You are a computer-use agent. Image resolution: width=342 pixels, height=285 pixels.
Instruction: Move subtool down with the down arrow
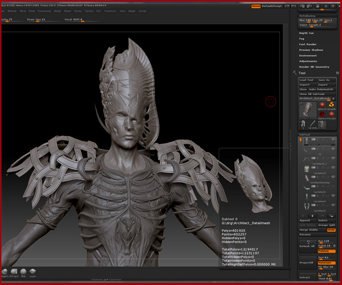coord(312,216)
